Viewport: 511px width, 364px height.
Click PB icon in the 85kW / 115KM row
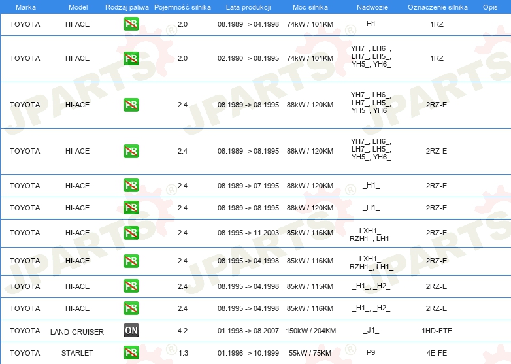coord(131,286)
